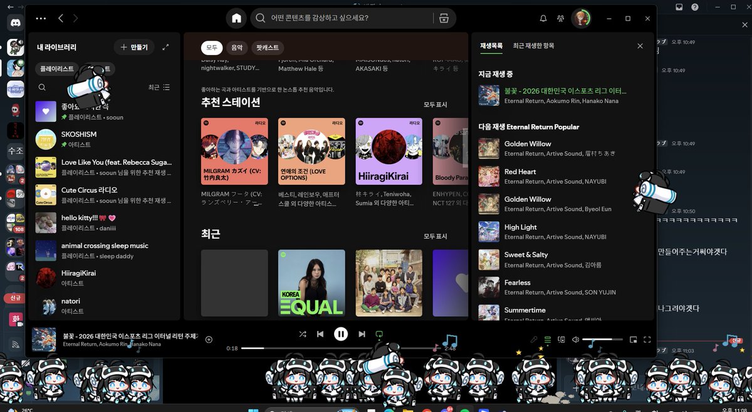Open the Korea EQUAL playlist cover
The image size is (752, 412).
tap(311, 282)
